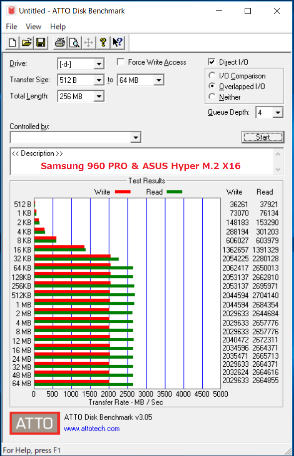Uncheck the Direct I/O checkbox
This screenshot has height=456, width=294.
212,62
